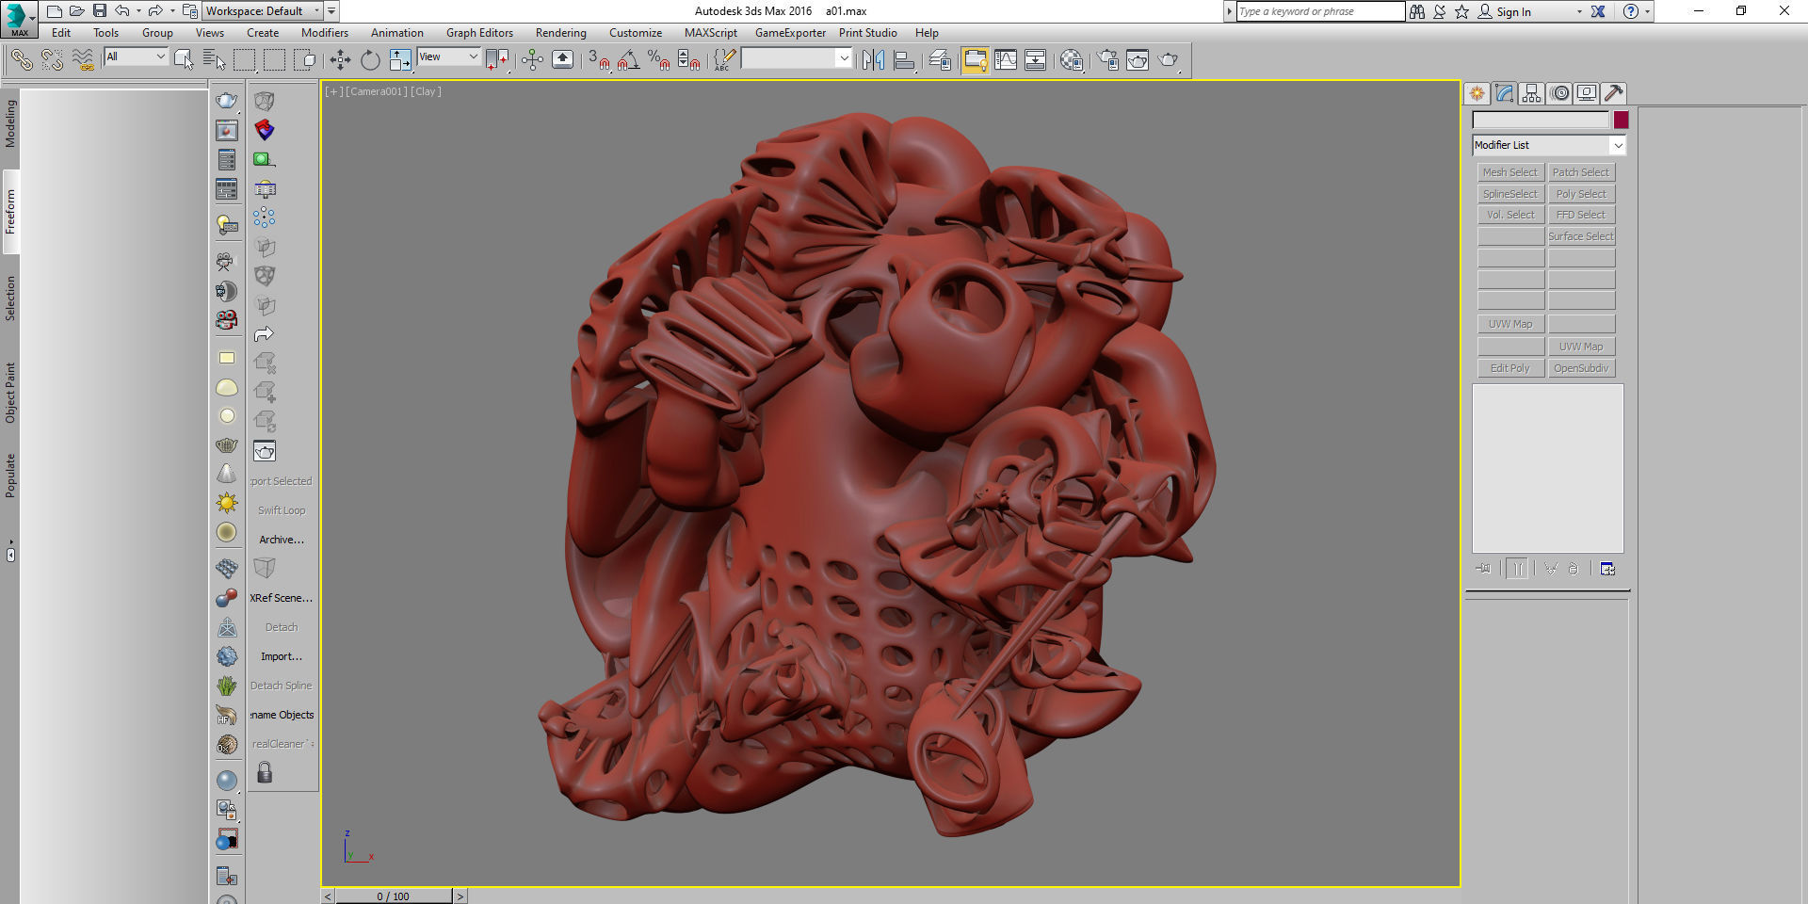Open the Layer Explorer toolbar icon
The height and width of the screenshot is (904, 1808).
click(940, 60)
